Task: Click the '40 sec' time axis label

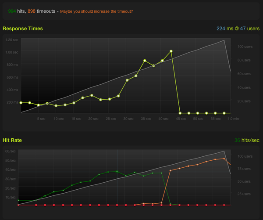Action: pos(163,119)
